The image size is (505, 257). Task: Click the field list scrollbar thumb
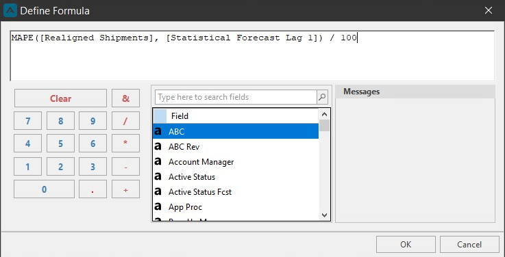(x=324, y=125)
